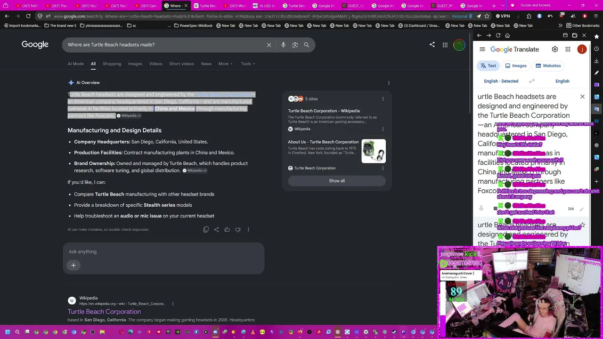Select the Videos results tab
This screenshot has width=603, height=339.
click(156, 64)
